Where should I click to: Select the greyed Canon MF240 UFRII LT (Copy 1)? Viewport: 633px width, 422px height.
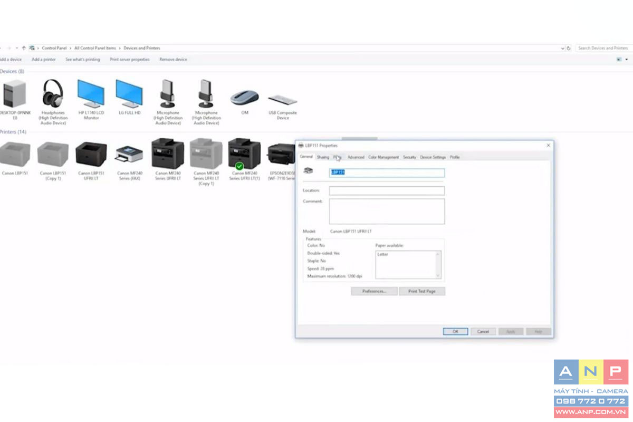click(206, 154)
